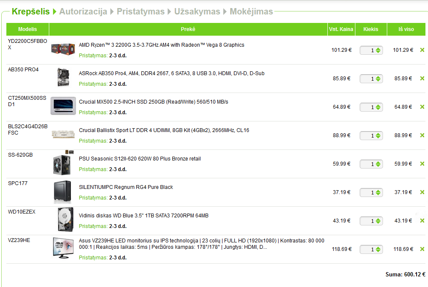Adjust quantity stepper for Asus VZ239HE monitor
The height and width of the screenshot is (287, 428).
point(378,249)
